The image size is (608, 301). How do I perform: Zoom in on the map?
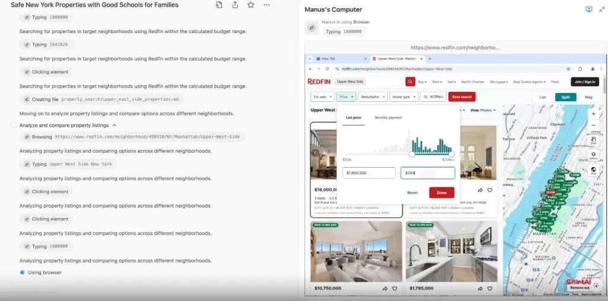593,114
